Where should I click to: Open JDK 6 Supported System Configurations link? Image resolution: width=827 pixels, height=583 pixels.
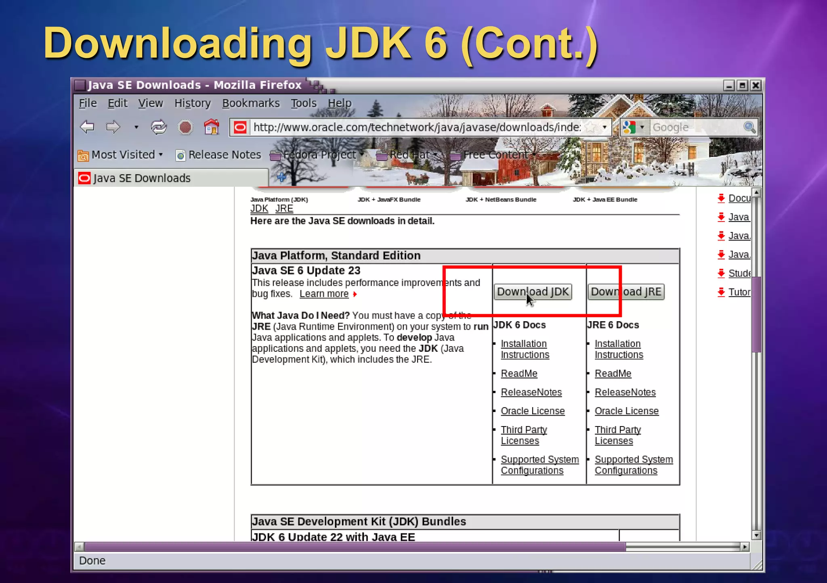pyautogui.click(x=540, y=465)
